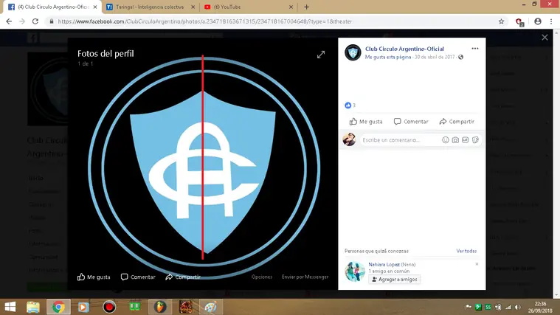Add a sticker to the comment
560x315 pixels.
click(475, 140)
